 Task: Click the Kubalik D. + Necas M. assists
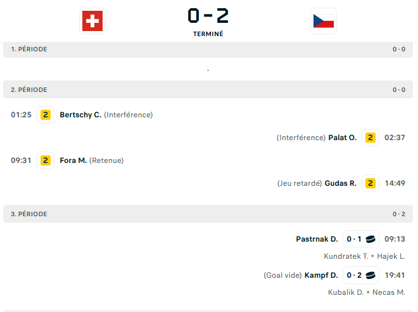pos(367,292)
